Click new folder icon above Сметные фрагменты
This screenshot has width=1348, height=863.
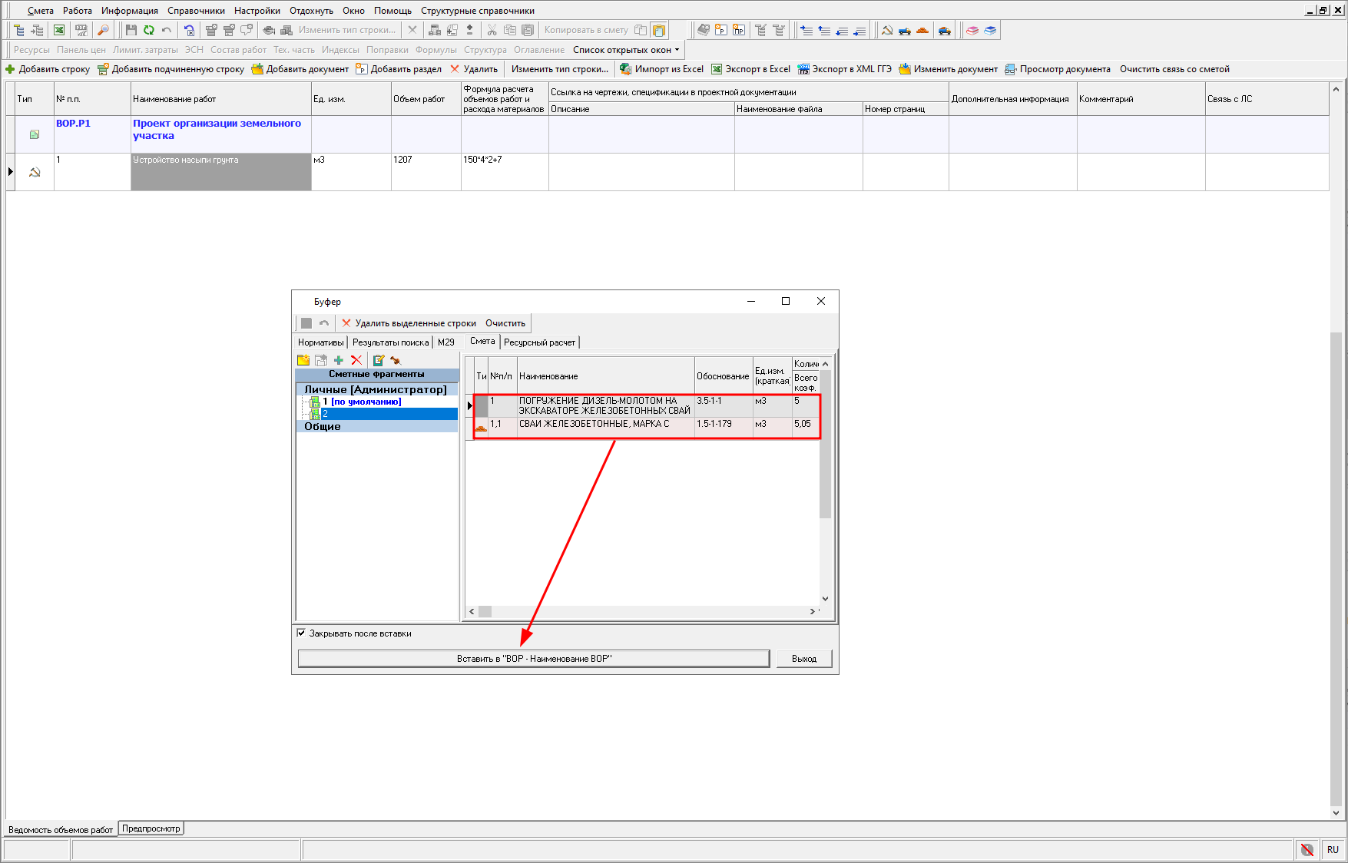(x=303, y=360)
